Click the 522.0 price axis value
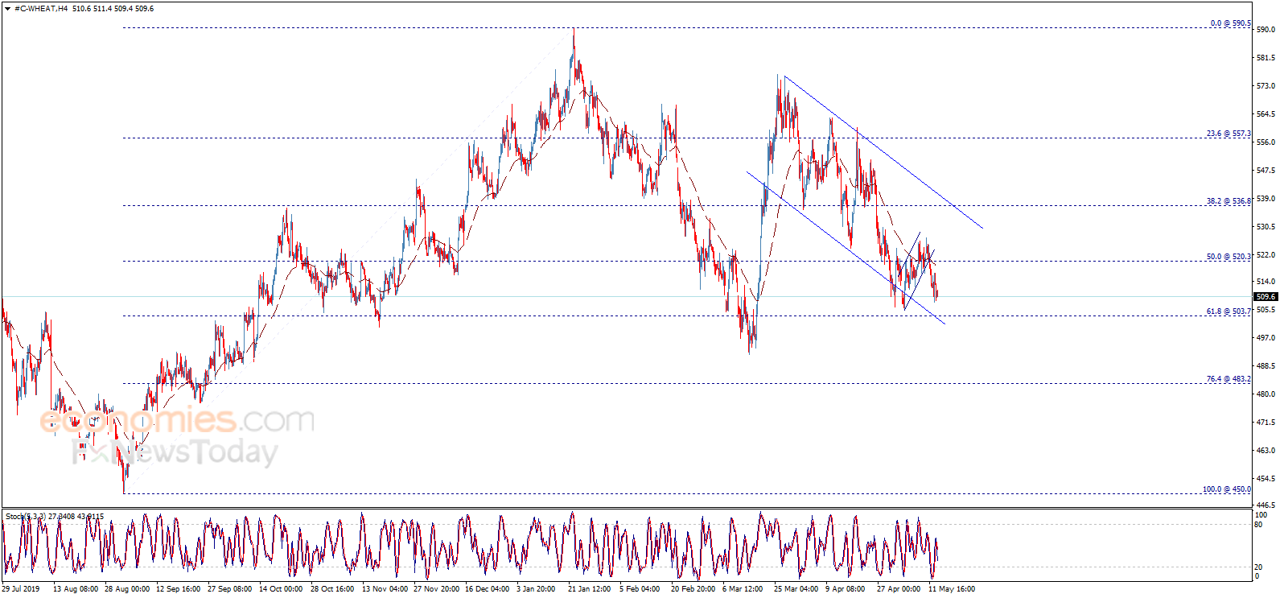Screen dimensions: 1284x598 1265,255
